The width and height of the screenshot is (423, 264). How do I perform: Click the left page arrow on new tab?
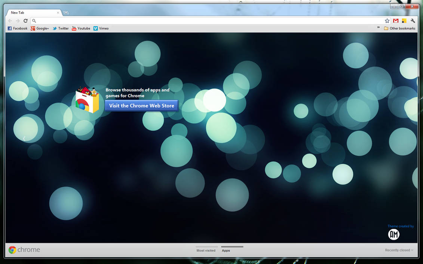pos(24,139)
